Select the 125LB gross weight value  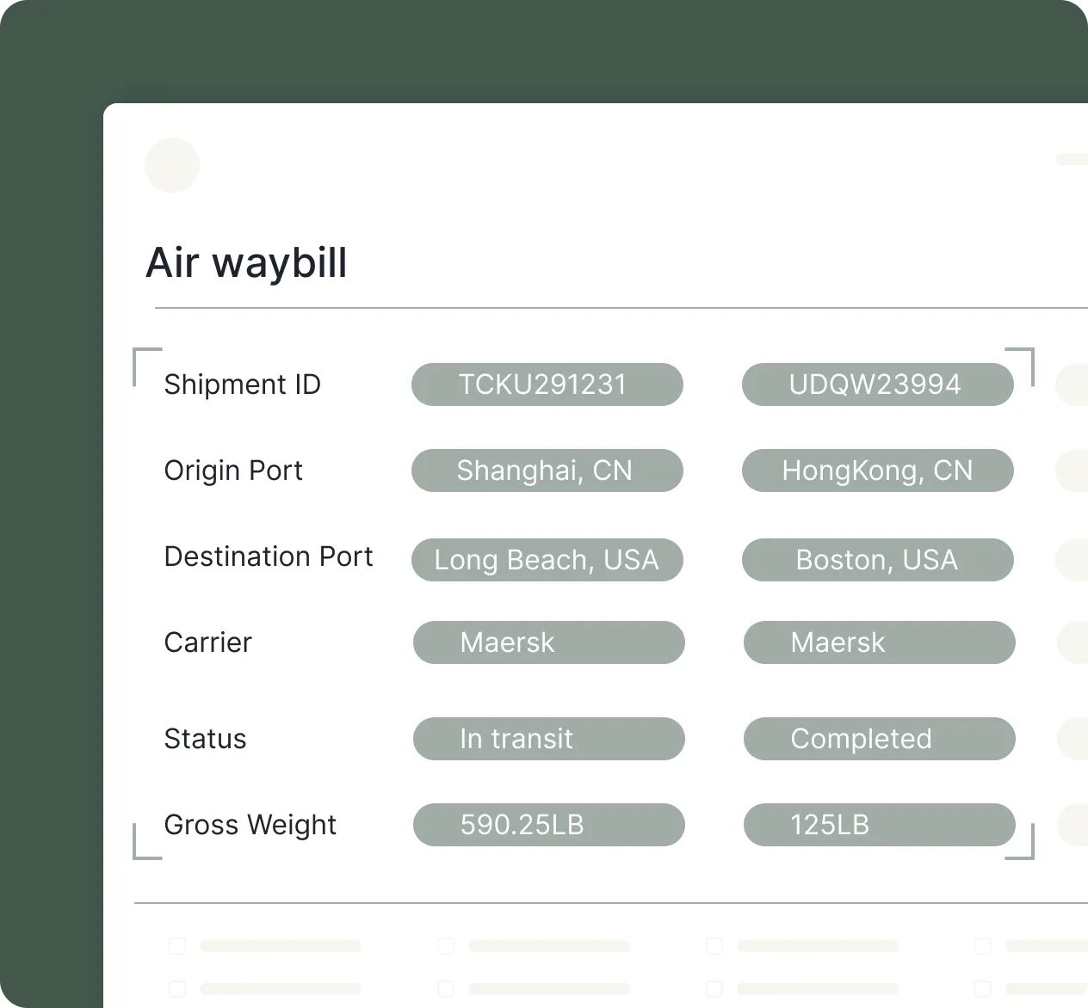pos(879,825)
